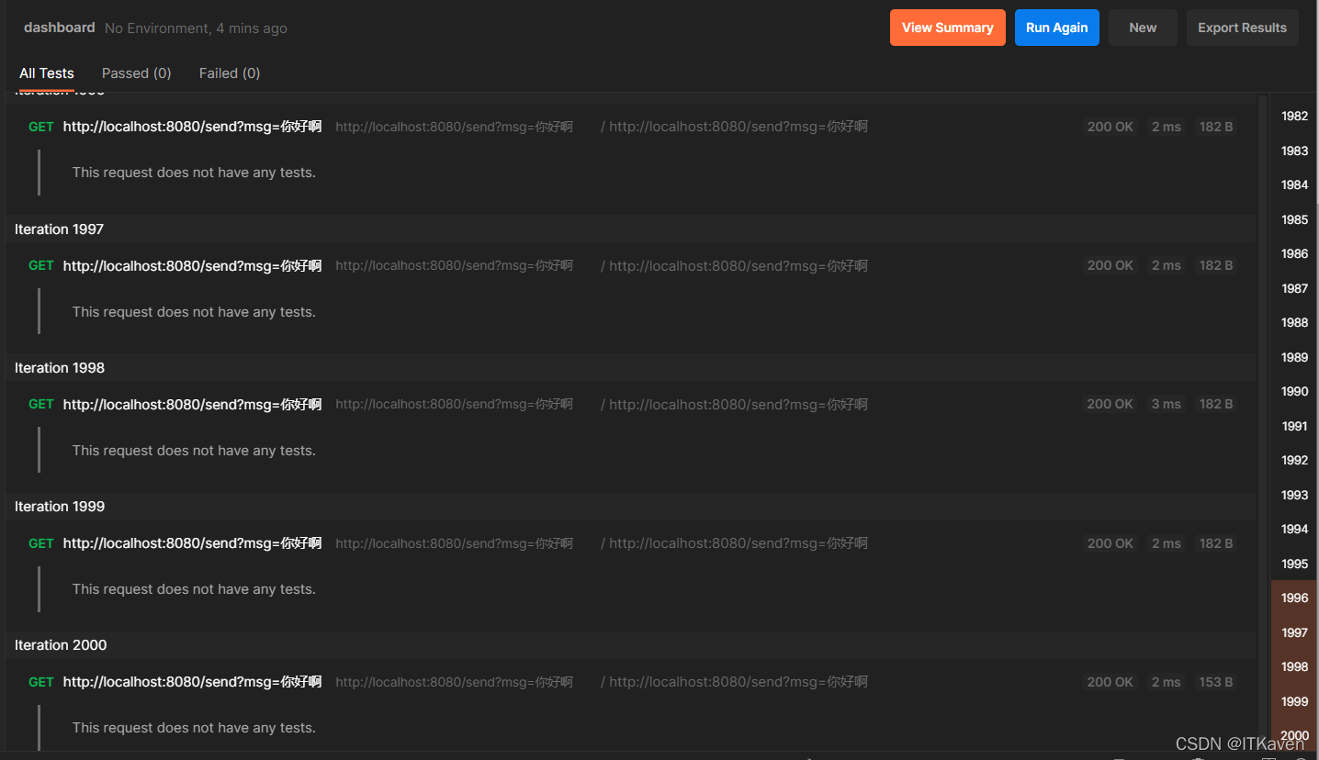1319x760 pixels.
Task: Click 182 B size in Iteration 1999
Action: tap(1216, 543)
